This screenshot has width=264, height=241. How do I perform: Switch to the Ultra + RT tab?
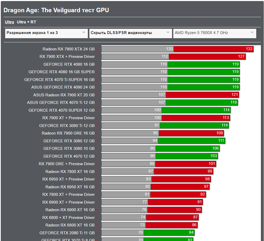coord(27,22)
